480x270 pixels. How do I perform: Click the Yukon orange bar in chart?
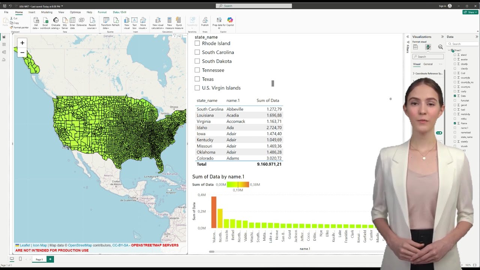tap(214, 212)
